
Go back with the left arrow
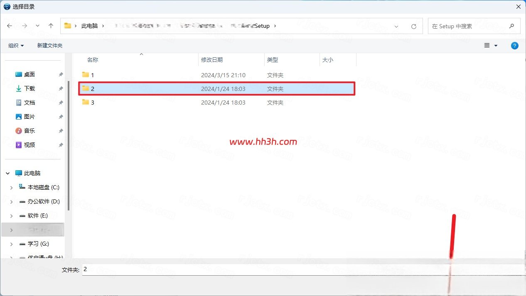tap(10, 26)
